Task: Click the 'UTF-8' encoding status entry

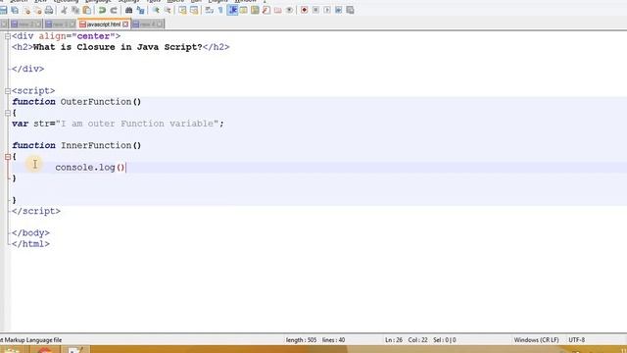Action: pyautogui.click(x=577, y=340)
